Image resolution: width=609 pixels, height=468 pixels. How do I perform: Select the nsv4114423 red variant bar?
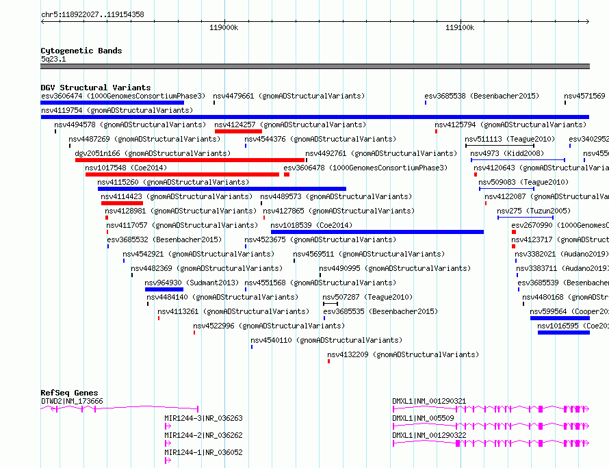coord(122,203)
